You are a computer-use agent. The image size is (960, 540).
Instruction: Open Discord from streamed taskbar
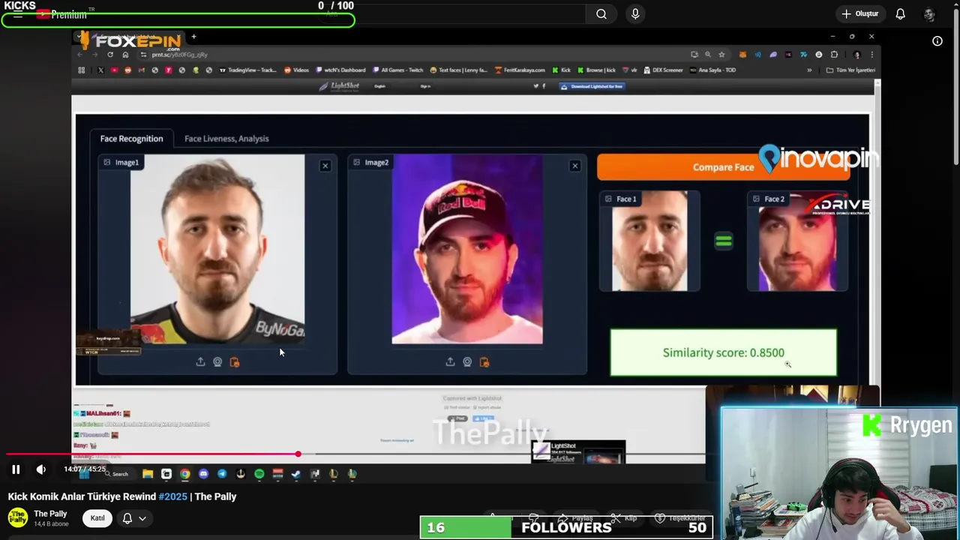pos(203,474)
